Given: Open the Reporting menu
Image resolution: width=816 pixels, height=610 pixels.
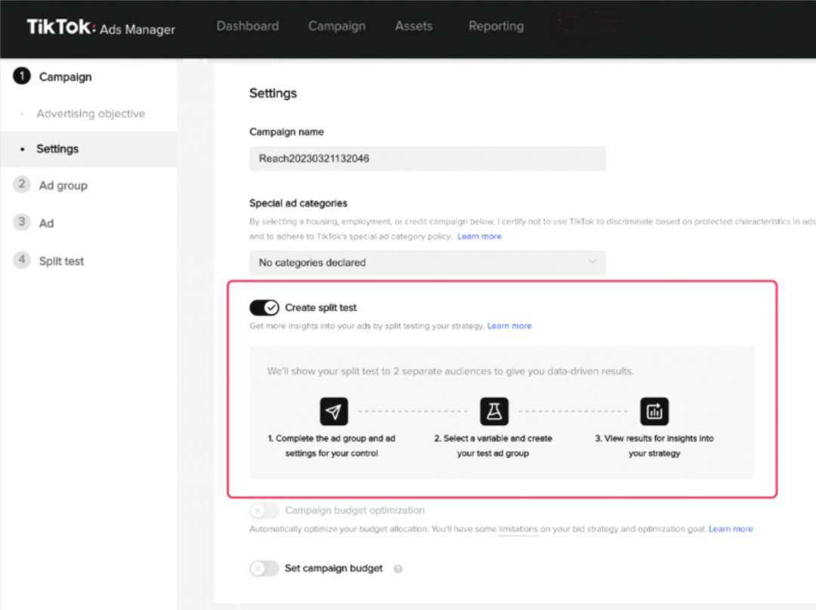Looking at the screenshot, I should (496, 26).
